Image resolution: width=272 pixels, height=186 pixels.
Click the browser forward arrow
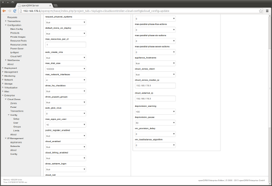tap(9, 11)
